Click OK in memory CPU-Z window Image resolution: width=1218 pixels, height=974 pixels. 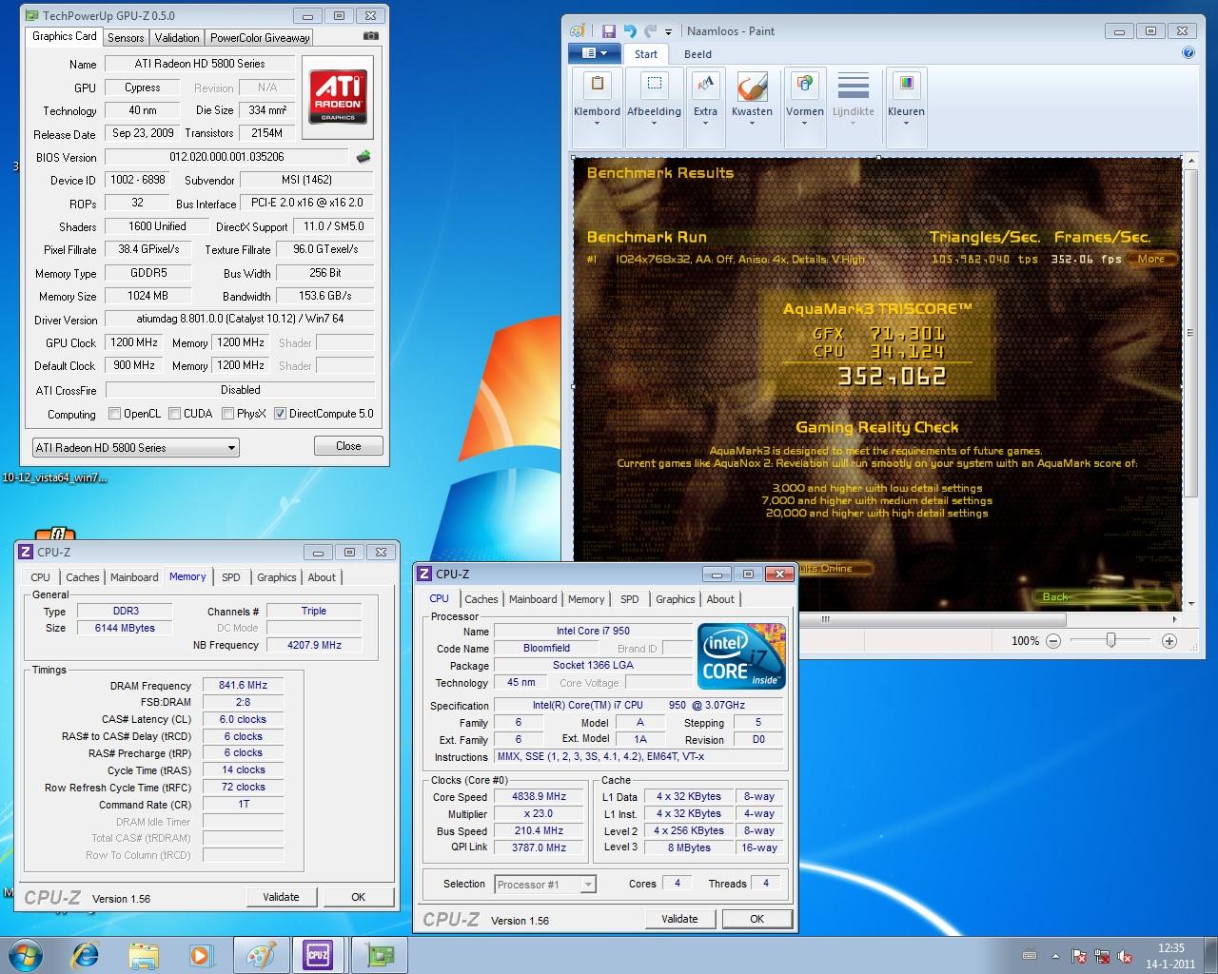(358, 897)
